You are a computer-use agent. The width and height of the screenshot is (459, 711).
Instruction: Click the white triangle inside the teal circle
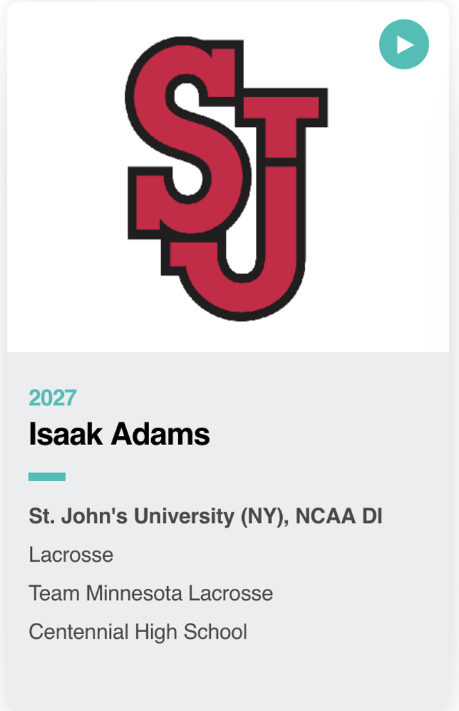pyautogui.click(x=405, y=44)
